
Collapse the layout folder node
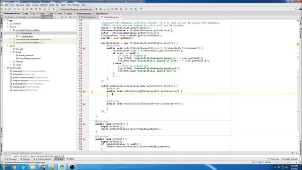10,52
